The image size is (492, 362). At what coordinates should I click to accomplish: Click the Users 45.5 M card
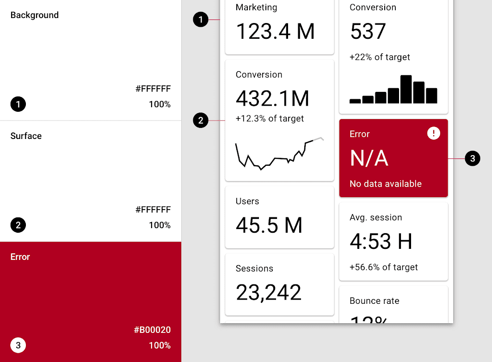tap(279, 217)
